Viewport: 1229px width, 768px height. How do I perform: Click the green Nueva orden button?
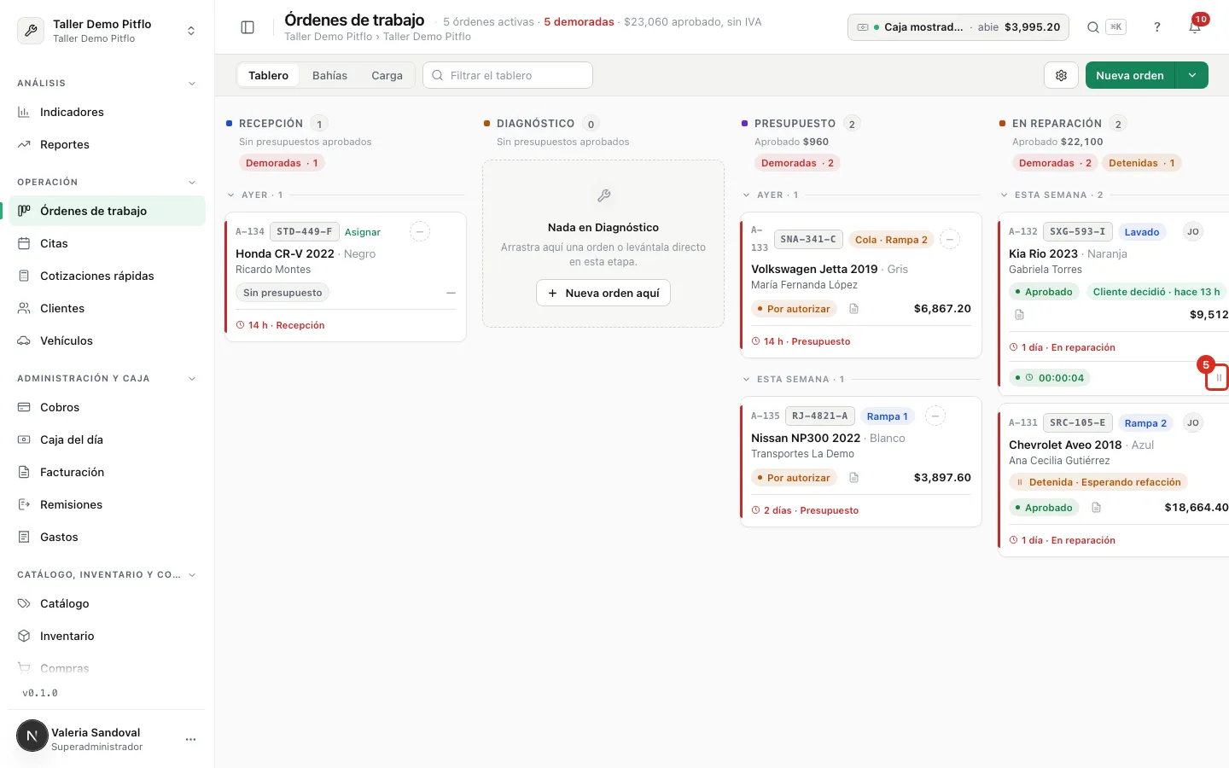1130,75
